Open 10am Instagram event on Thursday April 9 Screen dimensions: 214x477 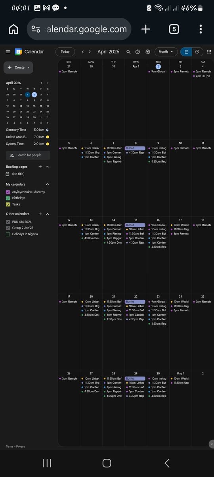coord(158,148)
